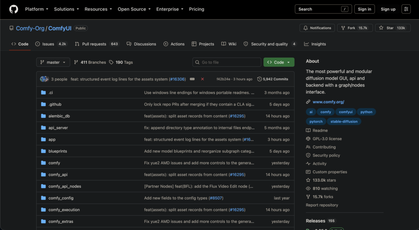419x230 pixels.
Task: Open the tags icon next to 190 Tags
Action: coord(111,62)
